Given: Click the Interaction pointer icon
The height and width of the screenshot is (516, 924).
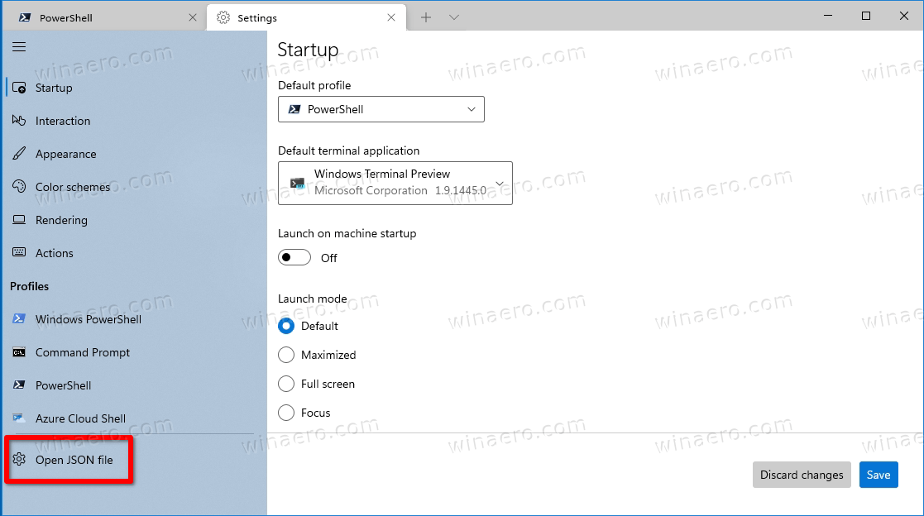Looking at the screenshot, I should click(x=18, y=121).
